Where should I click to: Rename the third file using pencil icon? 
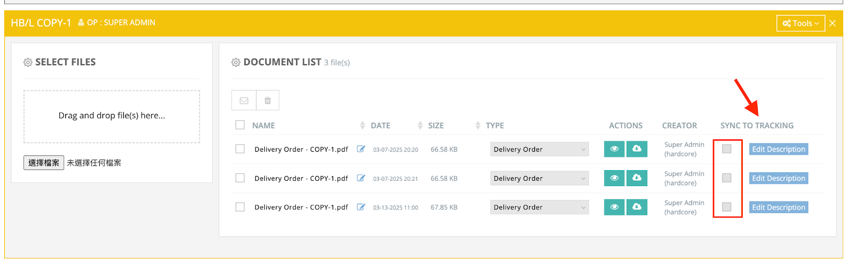(x=361, y=207)
